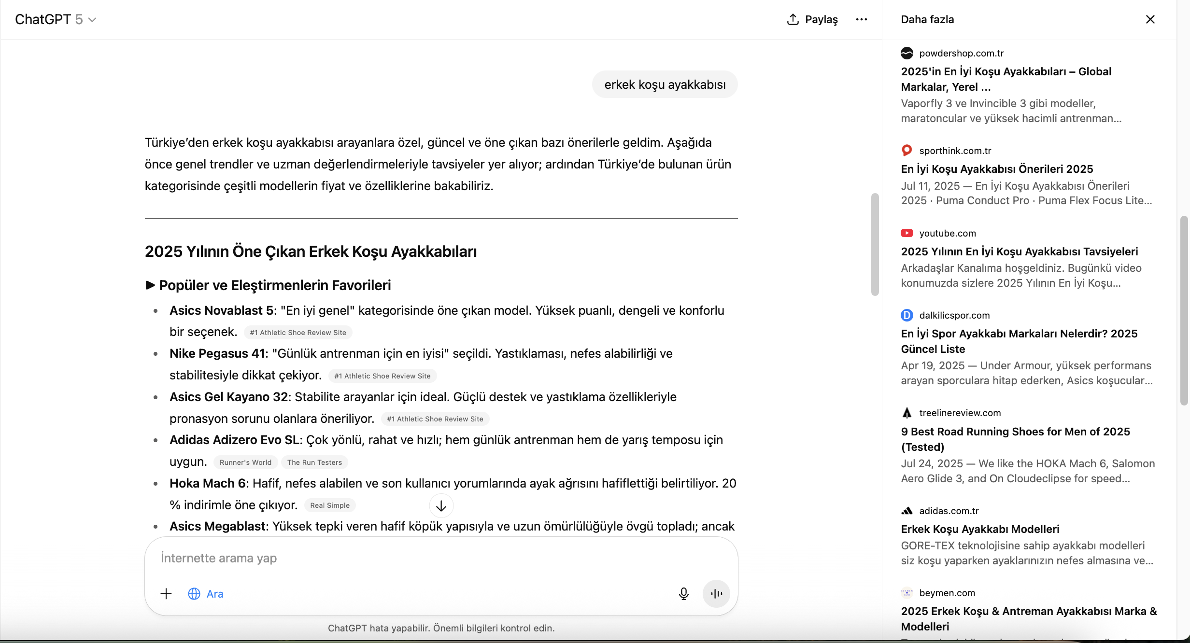Image resolution: width=1190 pixels, height=643 pixels.
Task: Click the Real Simple citation chip
Action: [330, 505]
